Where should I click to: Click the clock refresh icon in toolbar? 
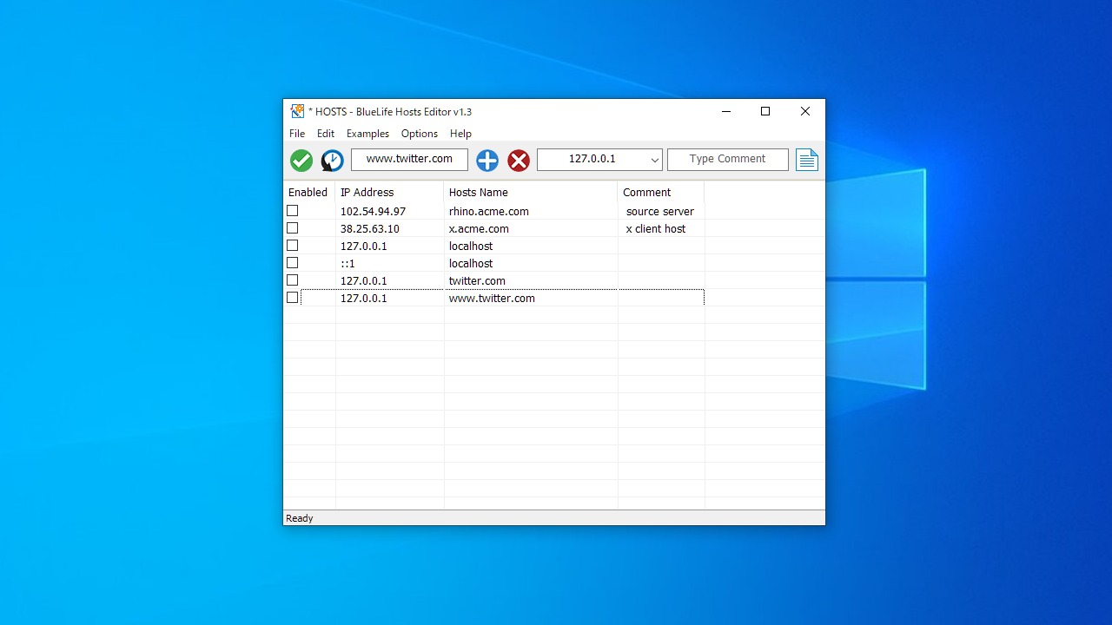click(x=332, y=160)
